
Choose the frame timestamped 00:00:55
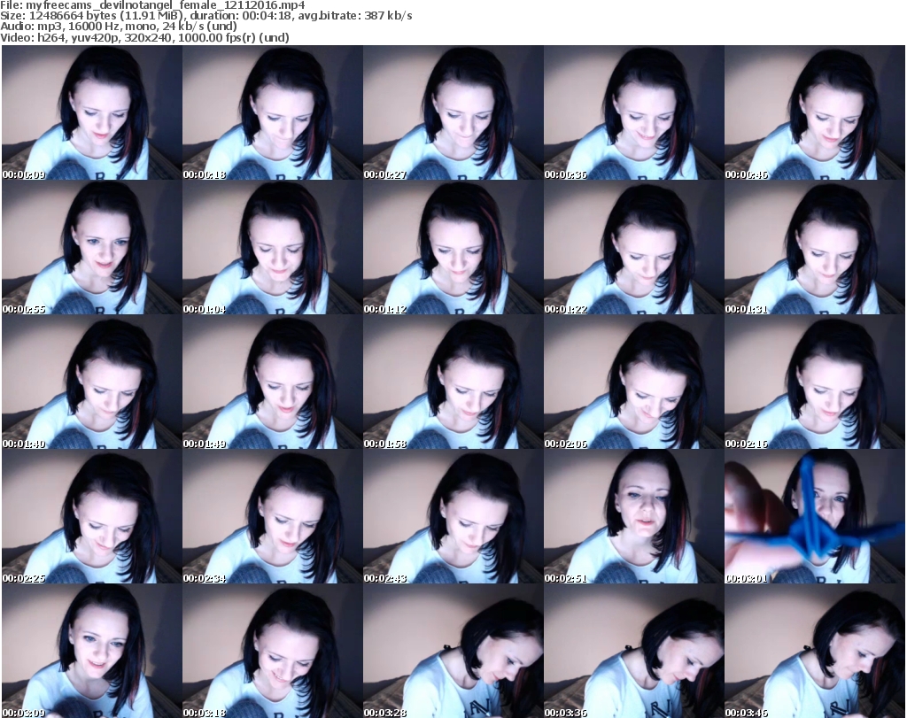pyautogui.click(x=90, y=248)
